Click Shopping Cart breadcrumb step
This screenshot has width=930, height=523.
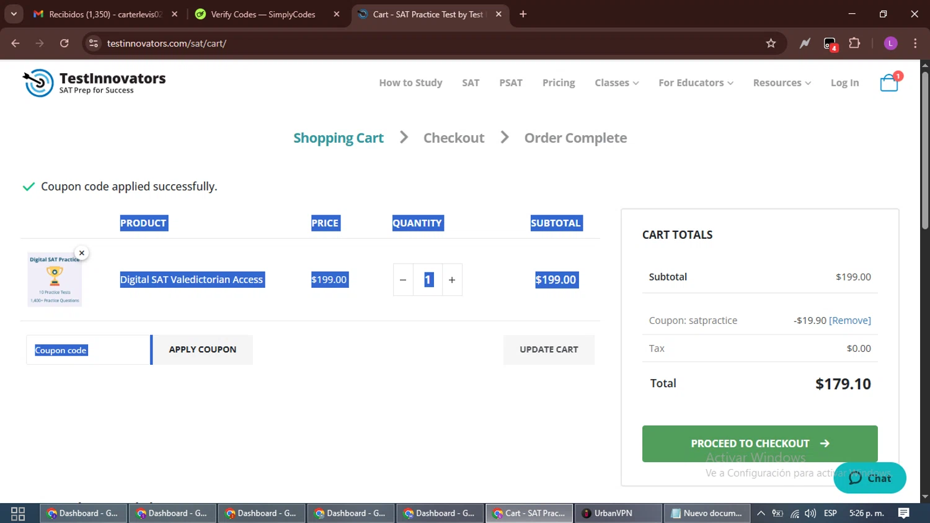[339, 138]
